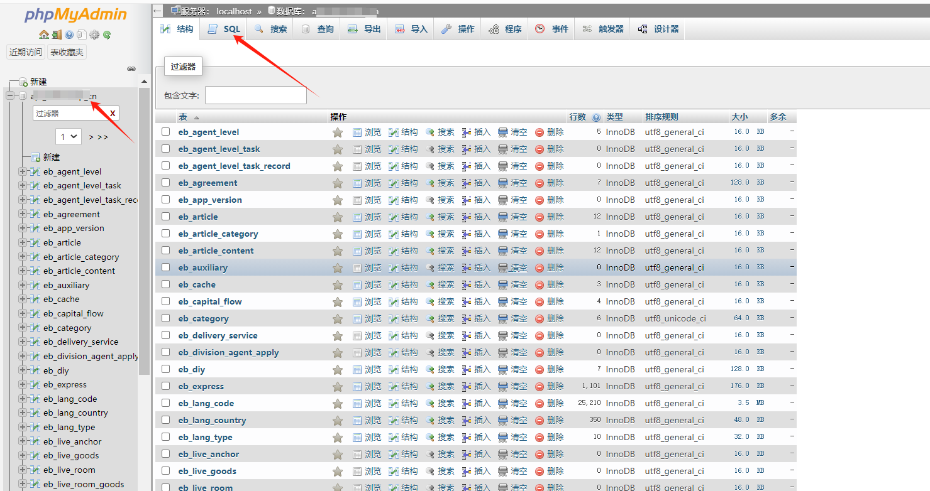The image size is (930, 491).
Task: Tick the checkbox for eb_cache table
Action: [x=166, y=284]
